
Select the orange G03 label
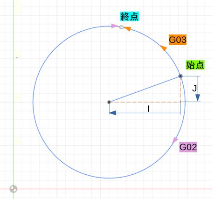(x=178, y=40)
